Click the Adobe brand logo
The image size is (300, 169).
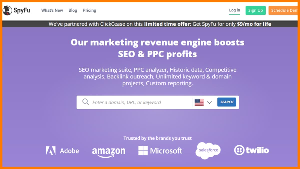point(62,150)
